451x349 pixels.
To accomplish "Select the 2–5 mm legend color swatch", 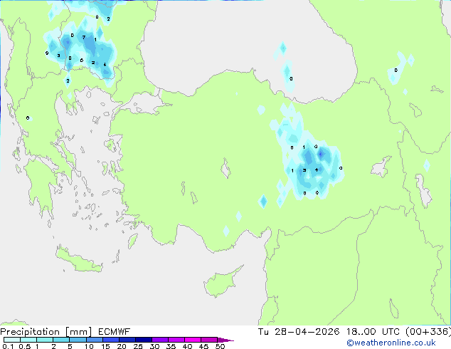I will (61, 340).
